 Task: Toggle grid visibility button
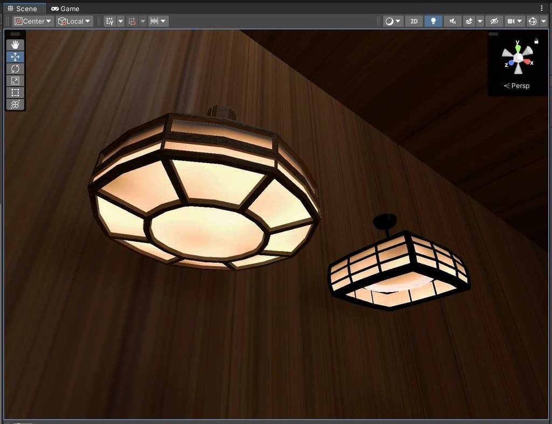pos(110,21)
